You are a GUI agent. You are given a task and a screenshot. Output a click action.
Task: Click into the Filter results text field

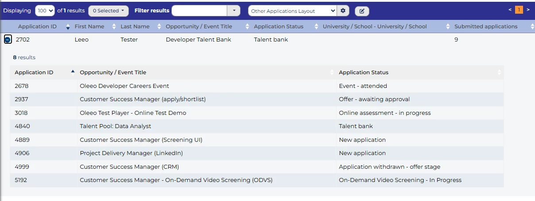[x=199, y=11]
